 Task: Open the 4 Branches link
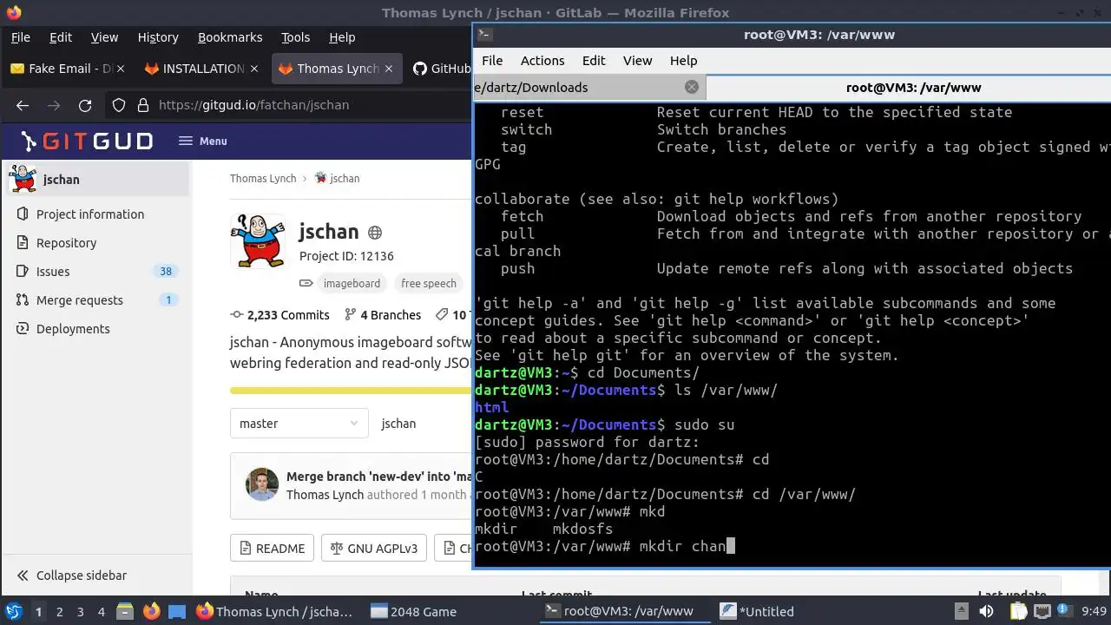(383, 315)
